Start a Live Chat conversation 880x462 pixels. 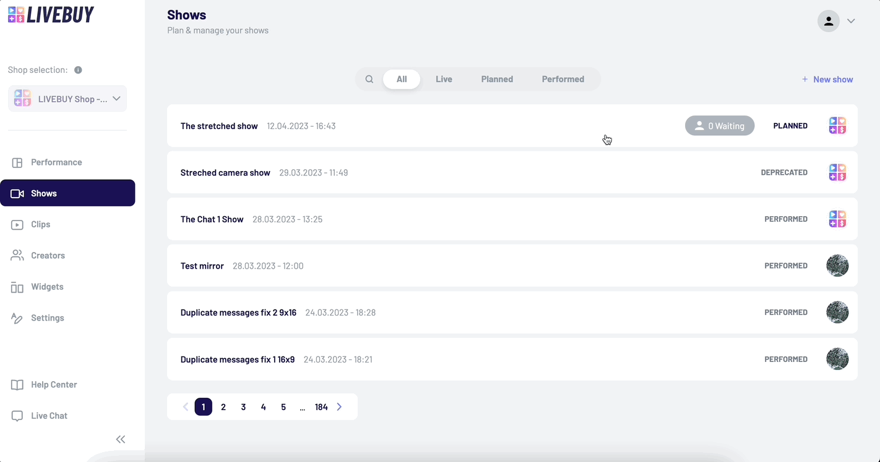pos(49,416)
